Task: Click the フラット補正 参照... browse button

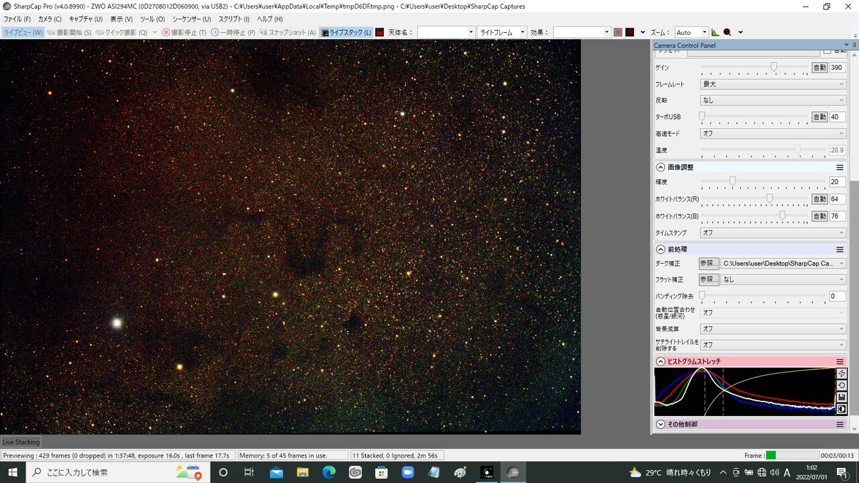Action: (709, 280)
